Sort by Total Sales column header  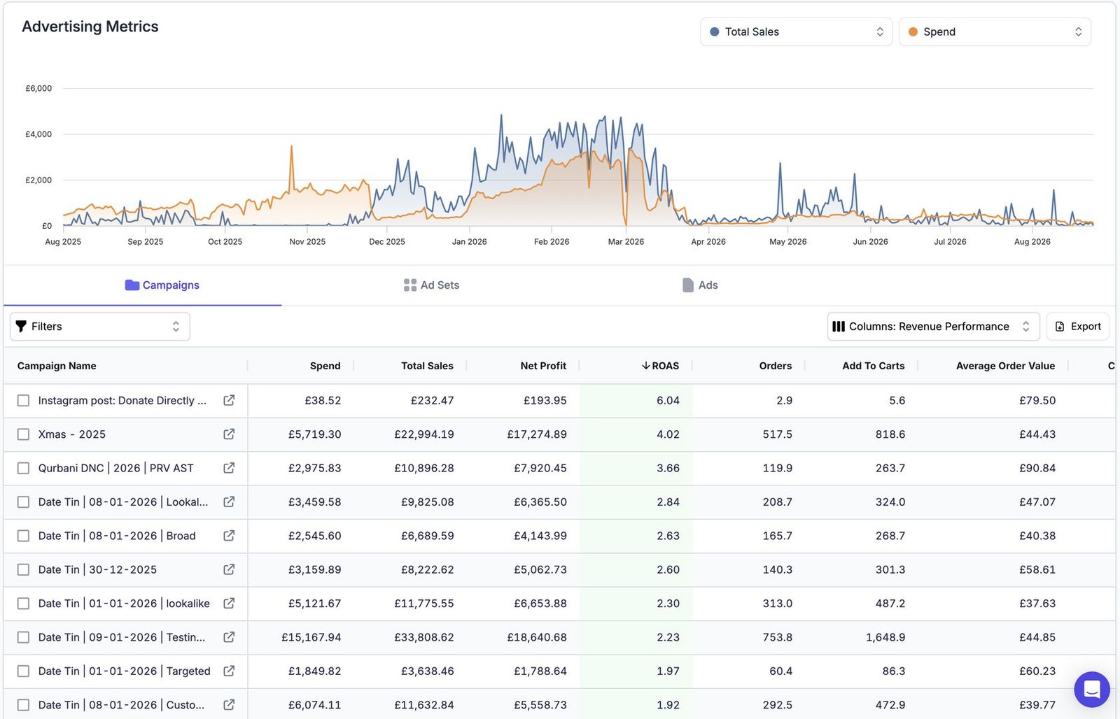[x=427, y=366]
